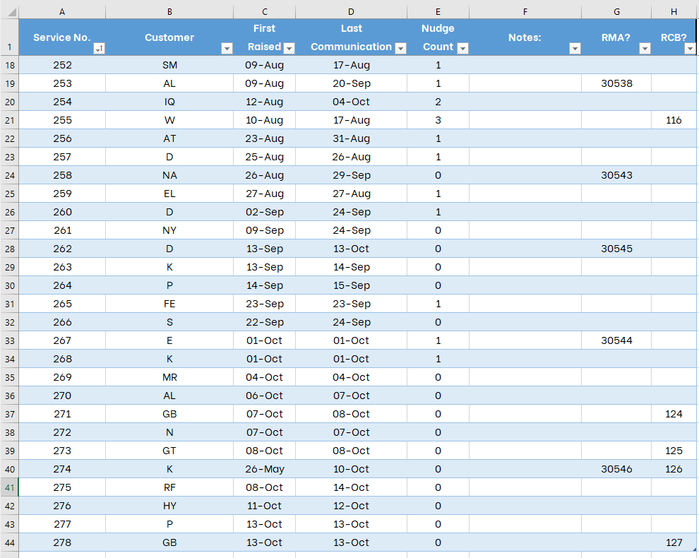Screen dimensions: 699x558
Task: Click service number 252 cell
Action: point(62,65)
